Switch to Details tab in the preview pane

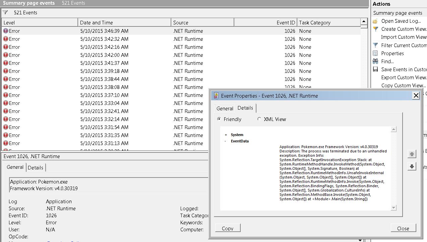coord(36,168)
